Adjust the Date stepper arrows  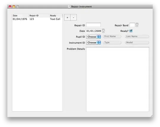(103, 31)
